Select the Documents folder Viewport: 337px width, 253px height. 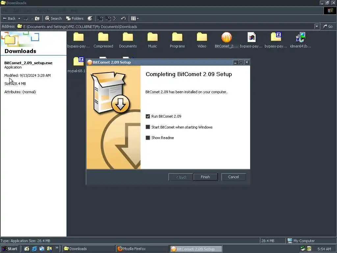pos(128,40)
